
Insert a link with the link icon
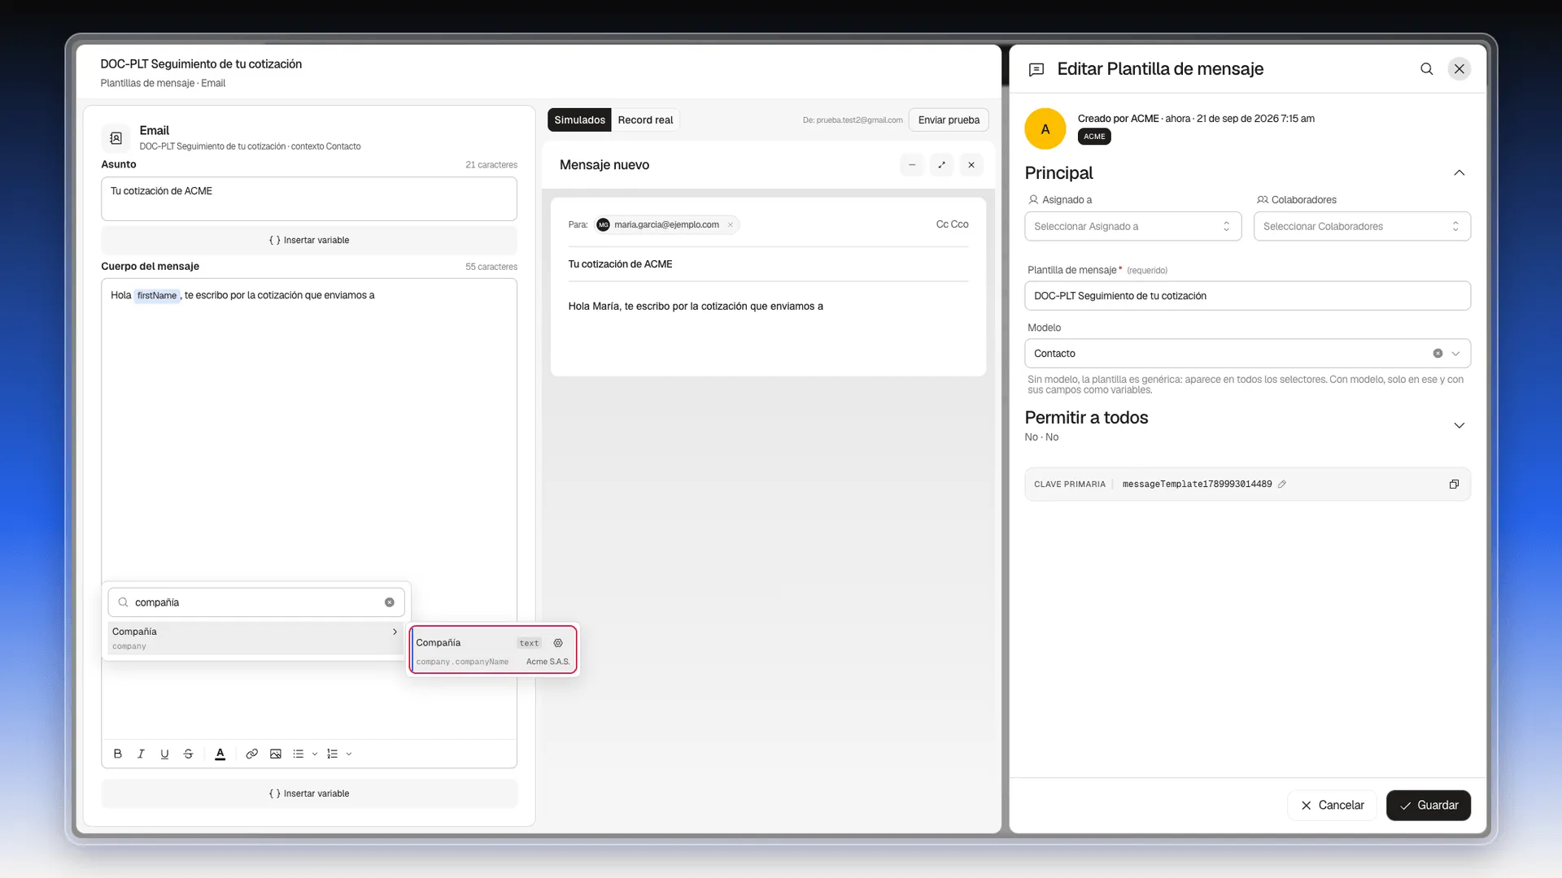point(252,754)
